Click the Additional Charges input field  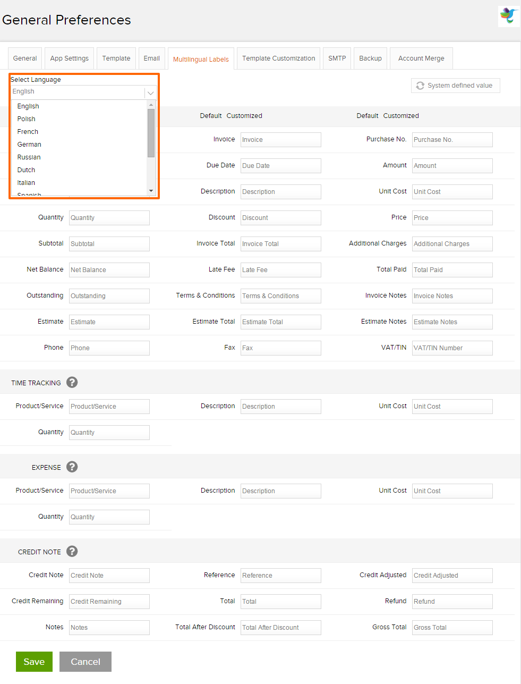click(452, 244)
